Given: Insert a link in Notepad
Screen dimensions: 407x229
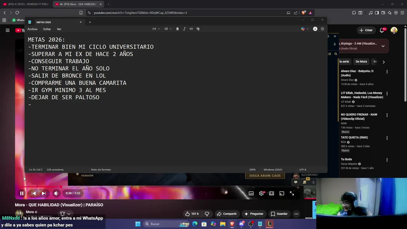Looking at the screenshot, I should [x=191, y=29].
